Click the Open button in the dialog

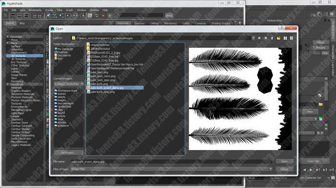click(284, 161)
